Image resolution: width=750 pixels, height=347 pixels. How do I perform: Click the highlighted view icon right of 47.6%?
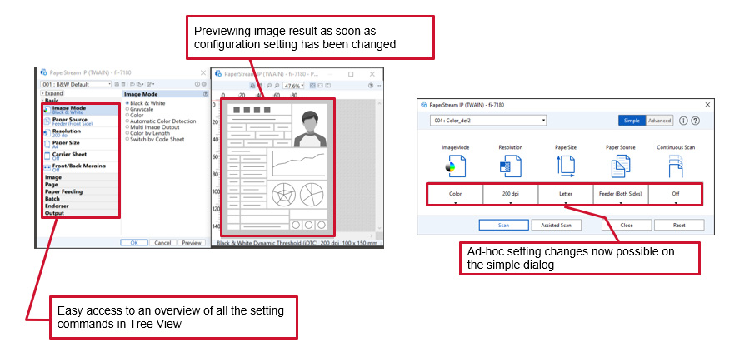pyautogui.click(x=312, y=86)
